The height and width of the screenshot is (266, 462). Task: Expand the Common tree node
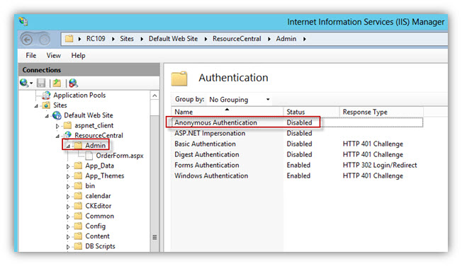68,216
